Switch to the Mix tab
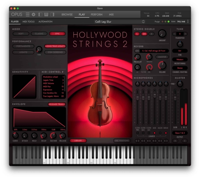 111,15
